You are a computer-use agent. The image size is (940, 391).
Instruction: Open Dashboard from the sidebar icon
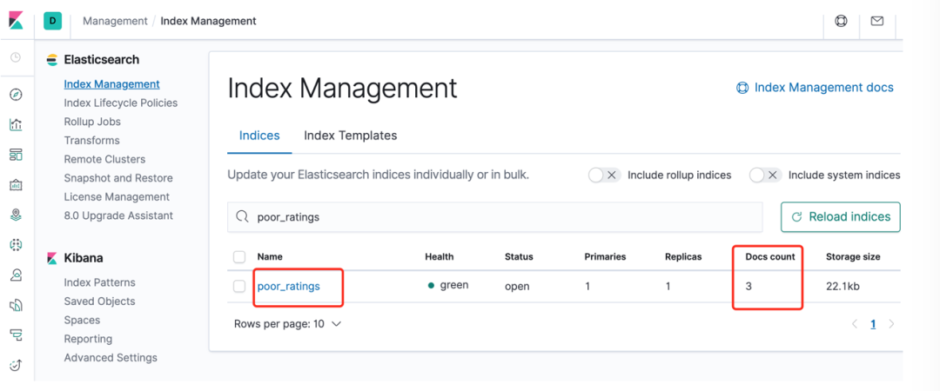[16, 155]
